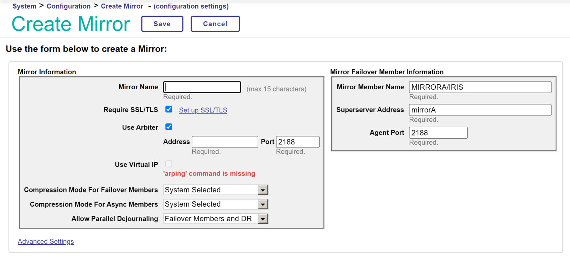Screen dimensions: 570x261
Task: Click the arbiter Address input field
Action: coord(225,142)
